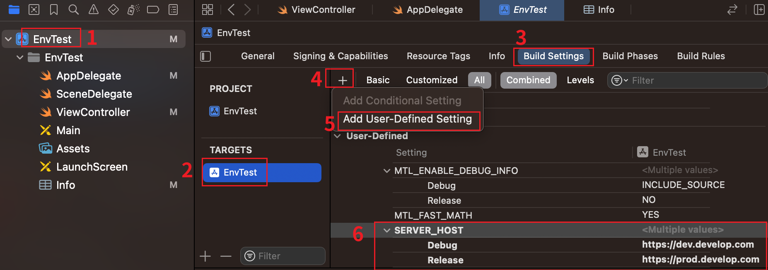Viewport: 768px width, 270px height.
Task: Open the Source Control navigator
Action: 34,10
